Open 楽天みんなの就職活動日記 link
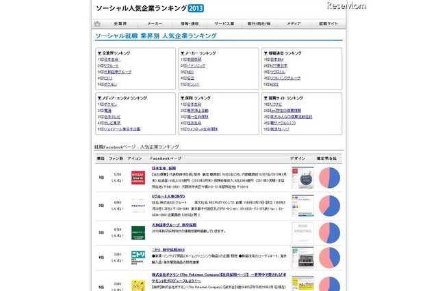 (291, 117)
